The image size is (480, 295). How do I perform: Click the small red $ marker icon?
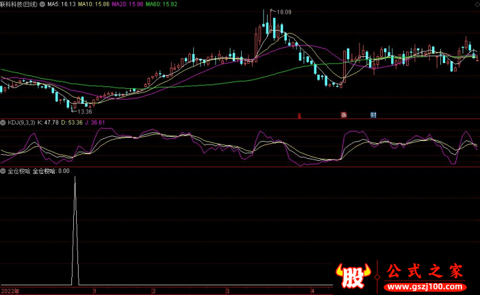299,115
